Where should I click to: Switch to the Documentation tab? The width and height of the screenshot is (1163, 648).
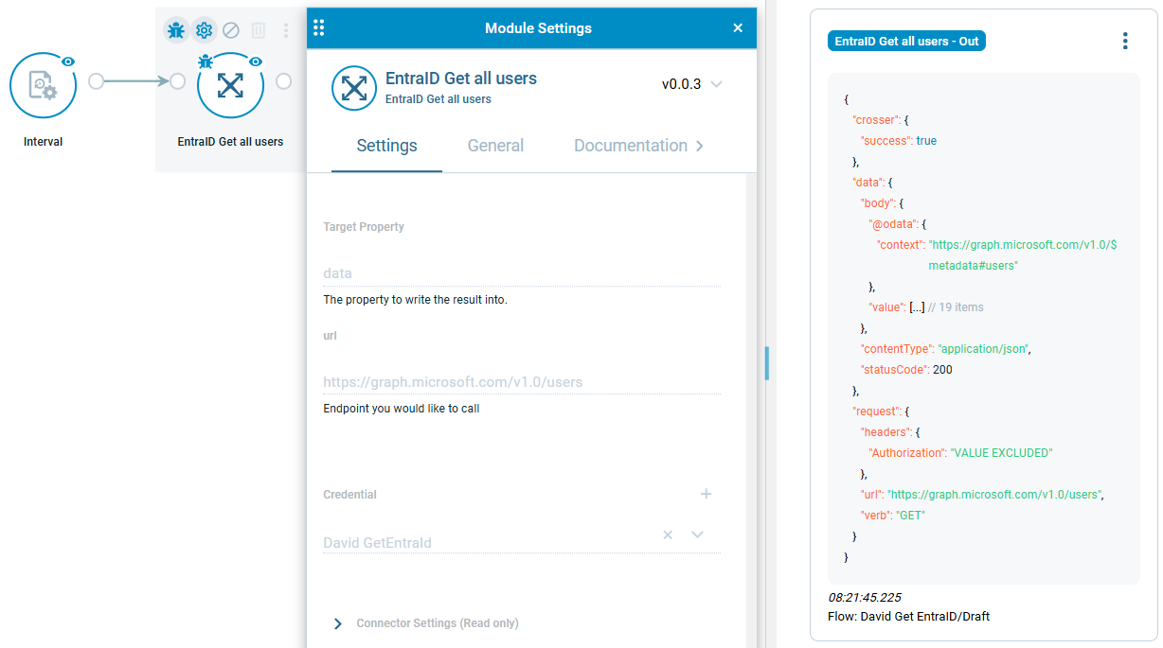coord(630,146)
